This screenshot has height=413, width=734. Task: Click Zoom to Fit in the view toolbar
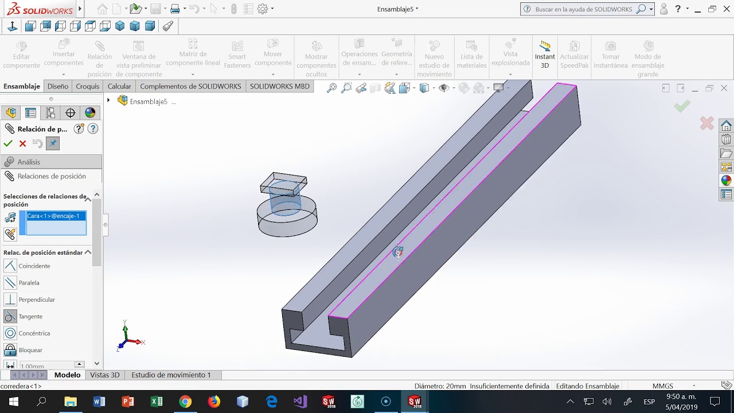331,88
